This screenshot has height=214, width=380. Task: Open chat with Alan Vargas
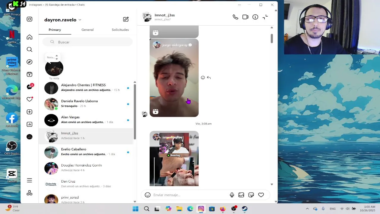click(x=86, y=120)
